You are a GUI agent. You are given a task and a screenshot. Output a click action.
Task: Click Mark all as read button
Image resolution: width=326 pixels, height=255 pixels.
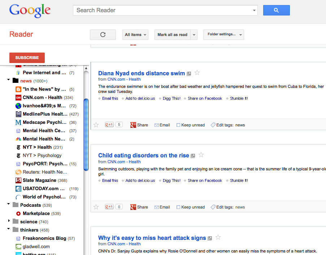pos(172,35)
